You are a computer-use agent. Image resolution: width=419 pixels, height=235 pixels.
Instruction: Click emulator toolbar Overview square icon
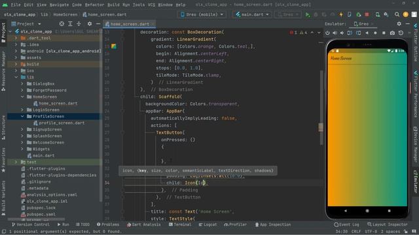click(x=384, y=33)
